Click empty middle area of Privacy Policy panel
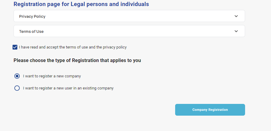The width and height of the screenshot is (271, 131). (x=136, y=16)
